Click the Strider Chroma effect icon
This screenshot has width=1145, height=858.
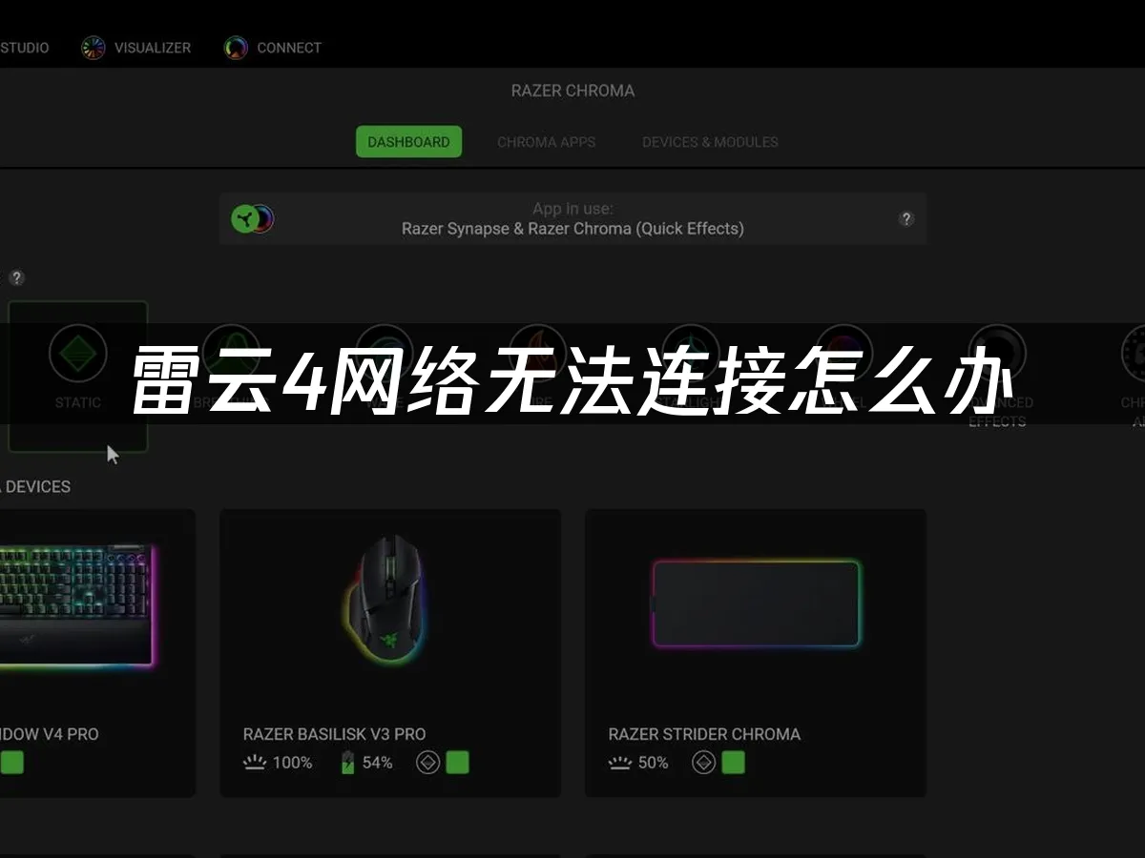click(703, 763)
